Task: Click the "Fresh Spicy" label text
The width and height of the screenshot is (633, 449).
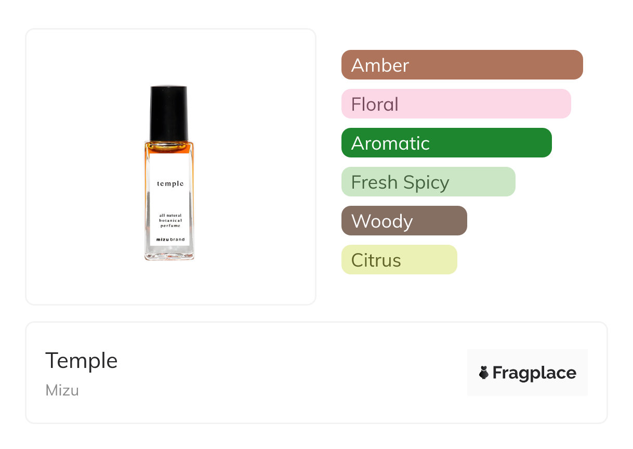Action: [400, 182]
